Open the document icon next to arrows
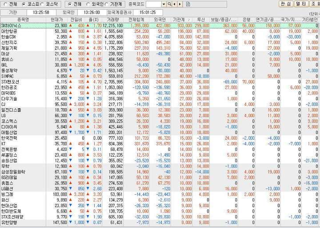The image size is (320, 228). [x=188, y=4]
